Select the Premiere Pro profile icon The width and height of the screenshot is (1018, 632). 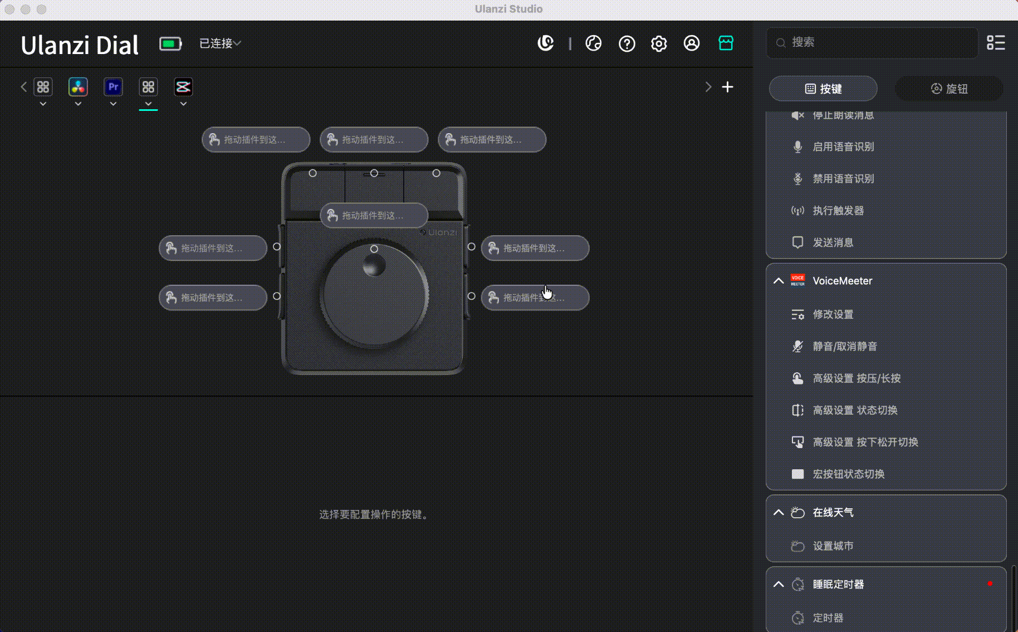coord(113,87)
